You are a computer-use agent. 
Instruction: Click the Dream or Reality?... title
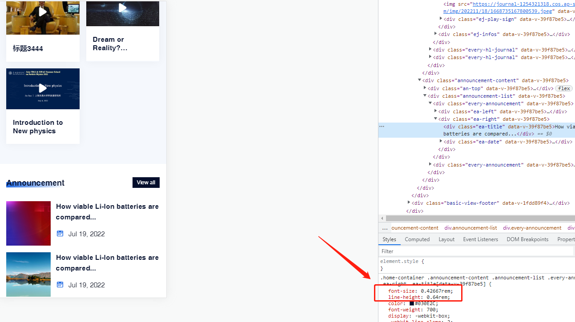point(110,44)
